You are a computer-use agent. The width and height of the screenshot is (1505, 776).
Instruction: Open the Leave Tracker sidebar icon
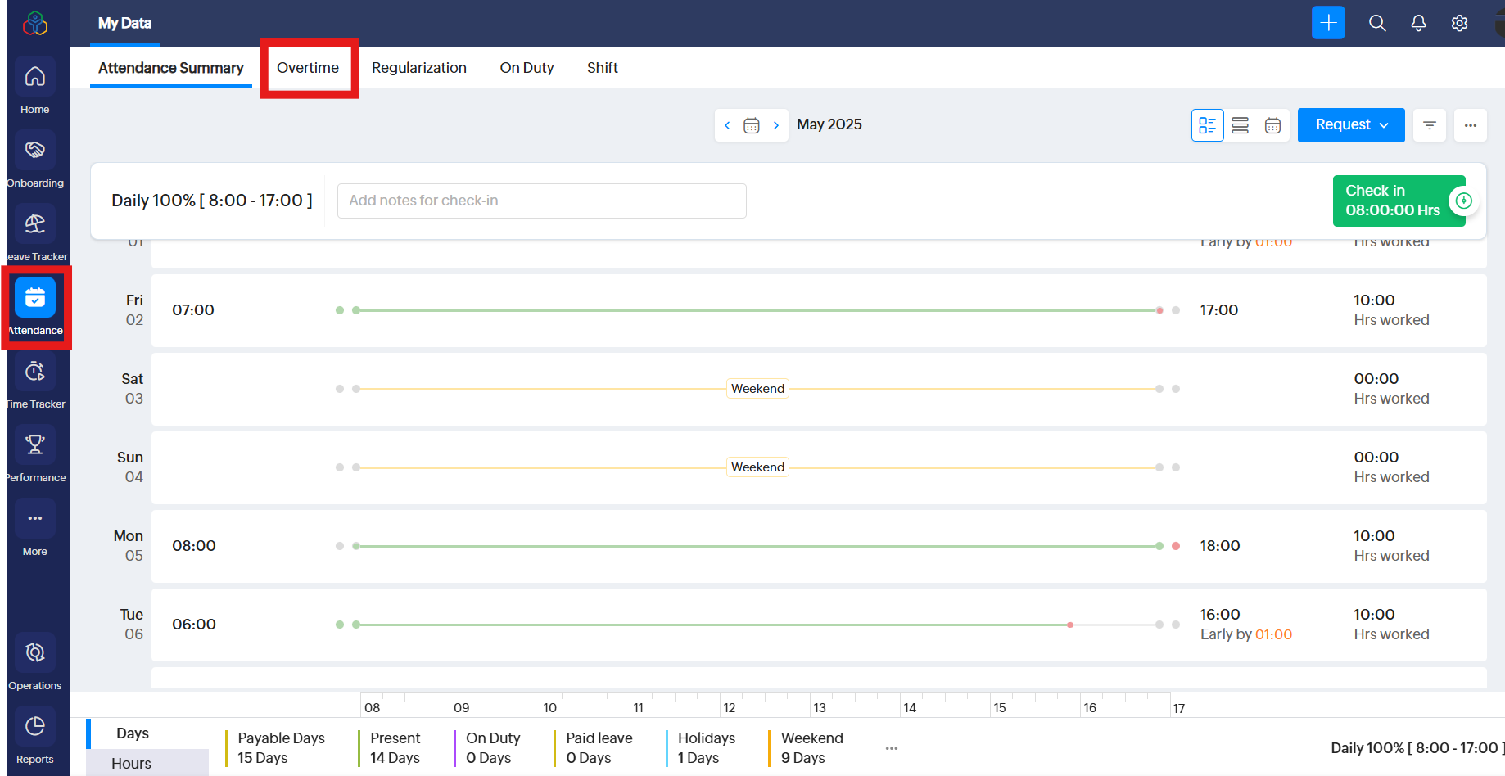click(x=34, y=224)
